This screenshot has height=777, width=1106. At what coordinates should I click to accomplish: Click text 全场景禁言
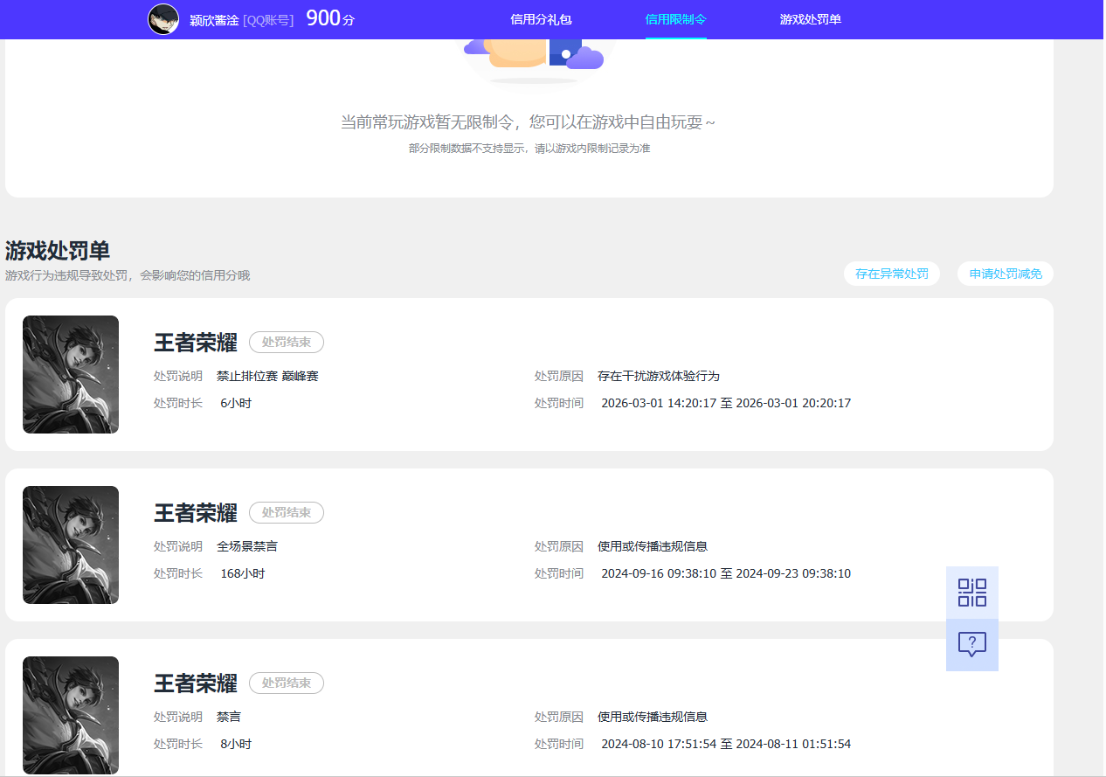pos(247,546)
